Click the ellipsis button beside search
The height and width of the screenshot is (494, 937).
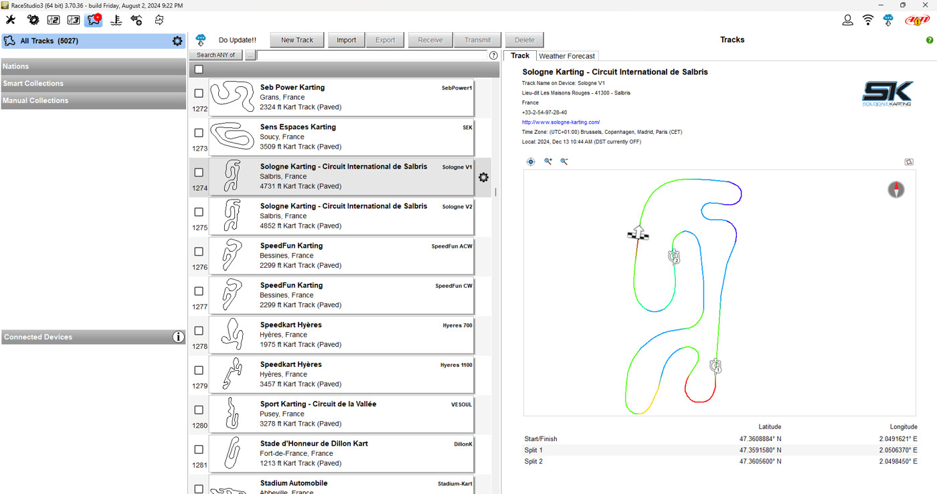click(x=250, y=55)
